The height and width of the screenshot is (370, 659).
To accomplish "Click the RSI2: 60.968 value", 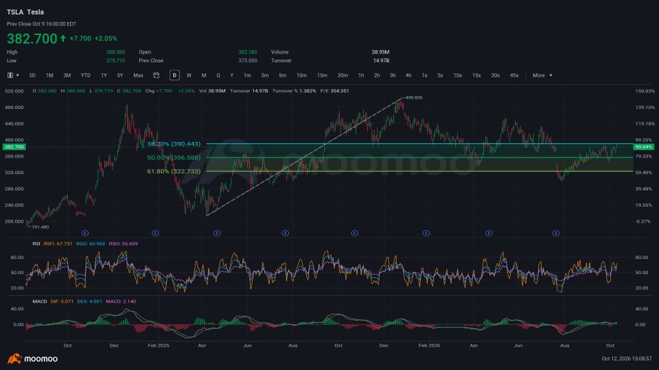I will click(x=91, y=244).
